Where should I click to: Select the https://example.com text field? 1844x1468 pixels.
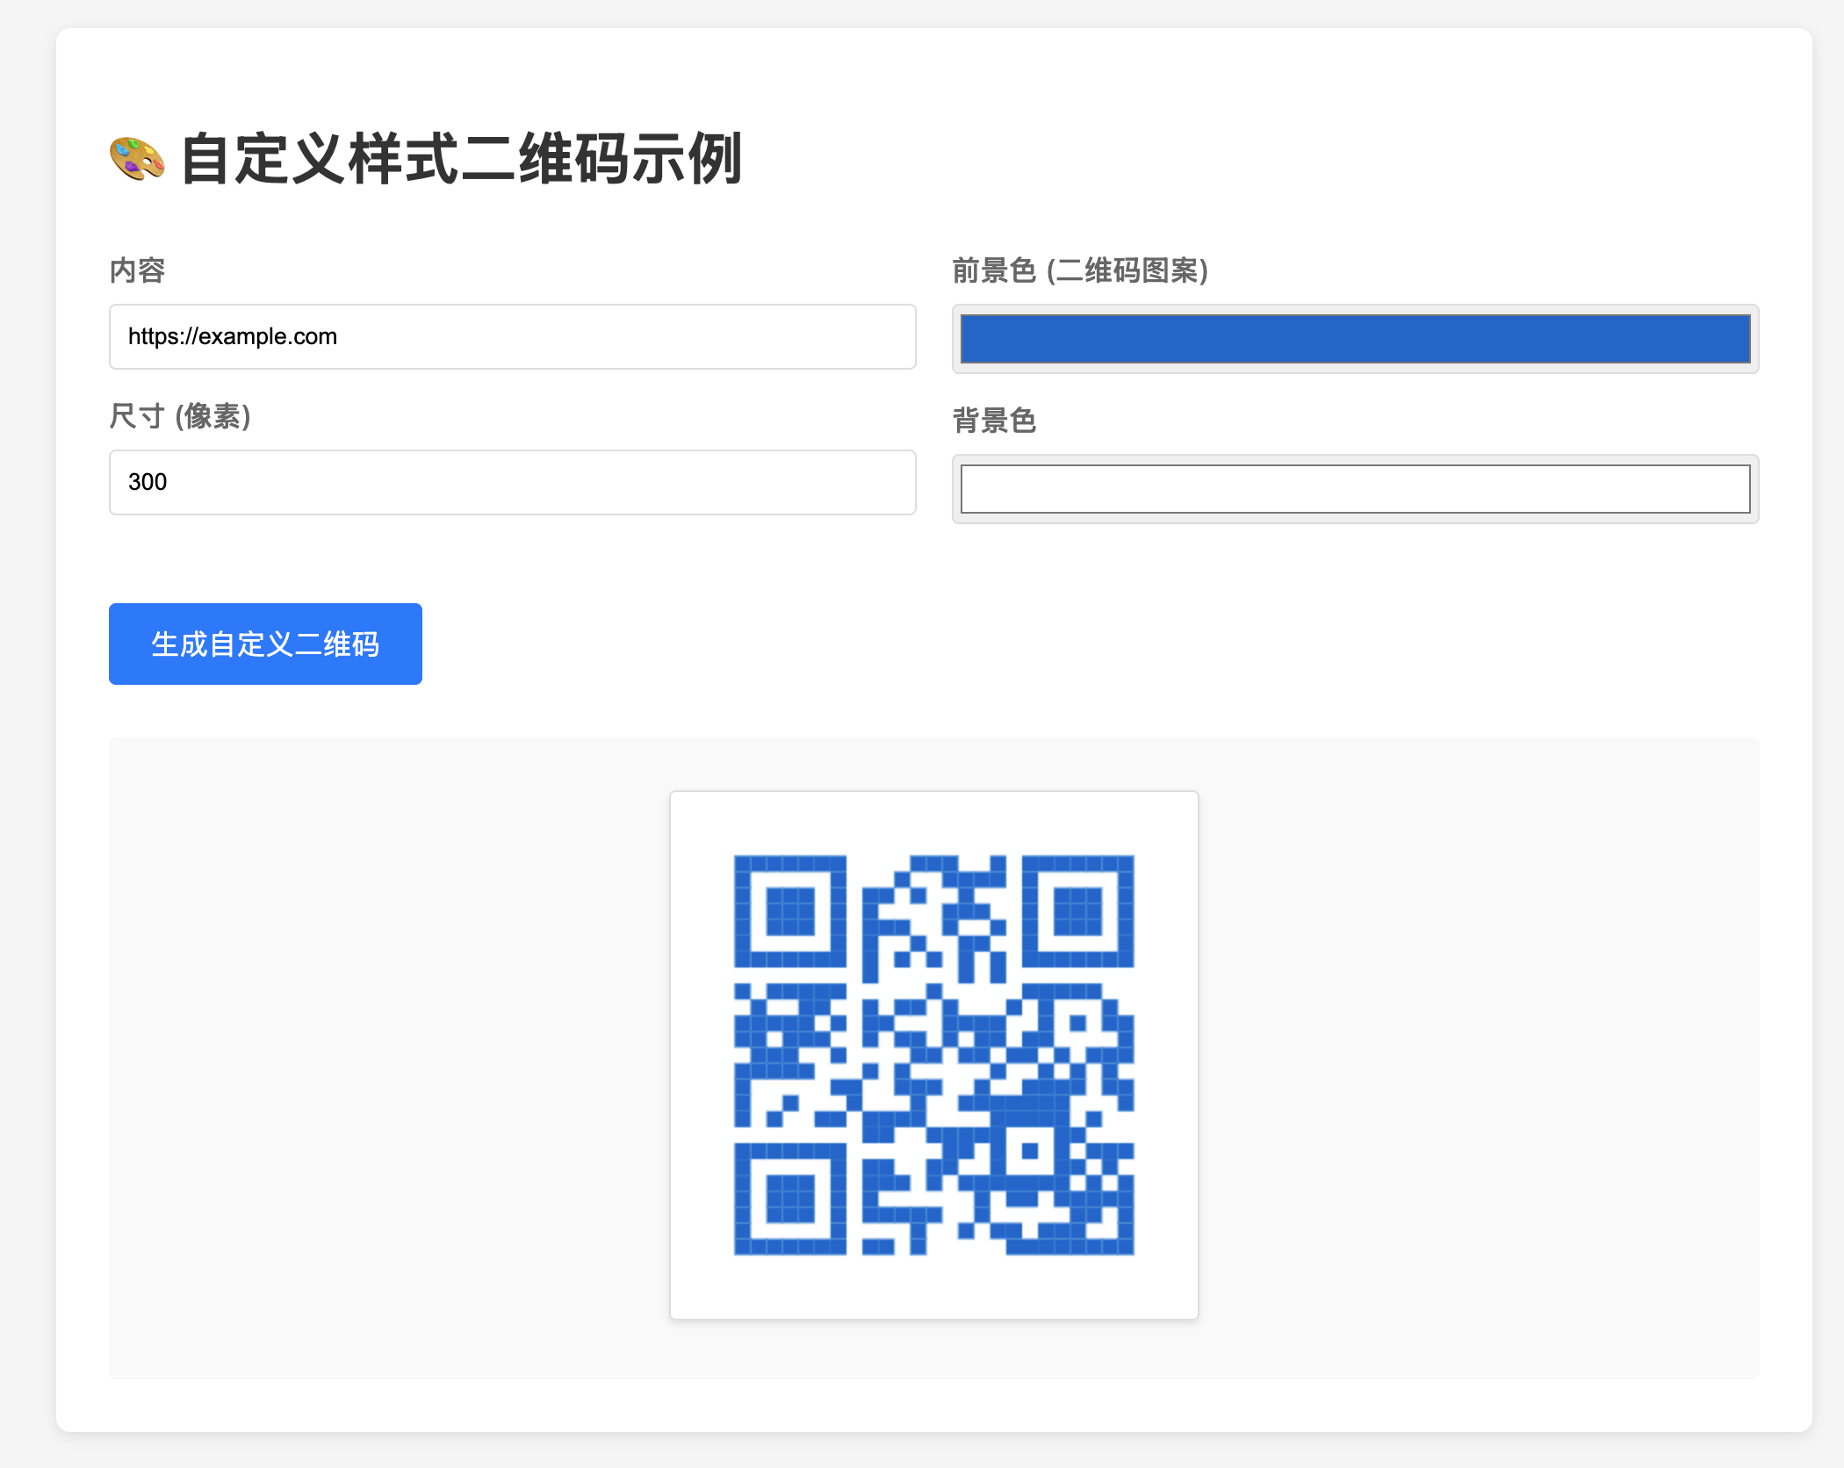512,337
